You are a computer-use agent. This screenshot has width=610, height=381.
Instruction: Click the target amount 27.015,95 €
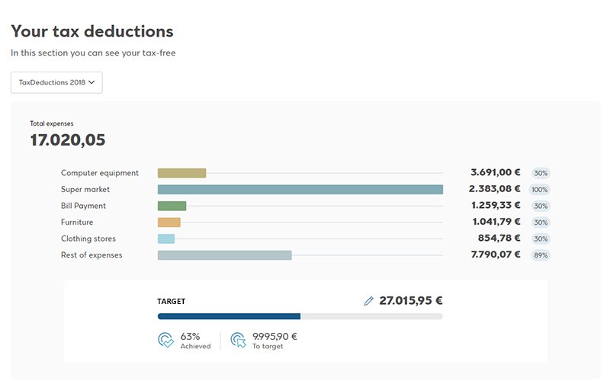410,301
